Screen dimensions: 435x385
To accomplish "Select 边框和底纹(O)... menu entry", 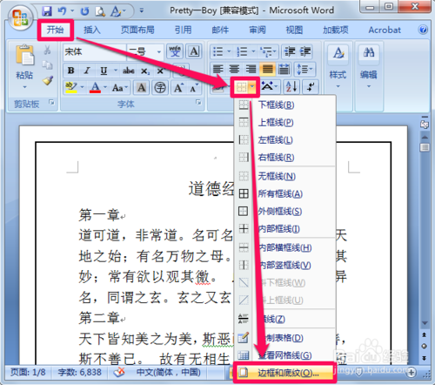I will tap(284, 373).
